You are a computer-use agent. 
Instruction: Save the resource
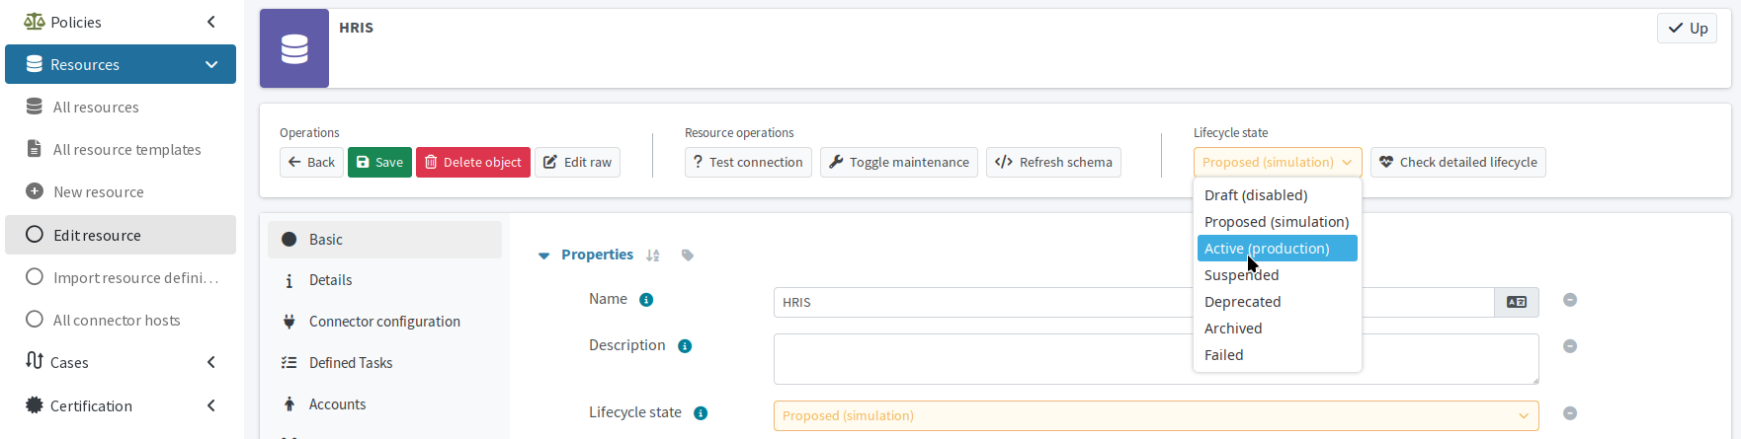click(x=379, y=162)
